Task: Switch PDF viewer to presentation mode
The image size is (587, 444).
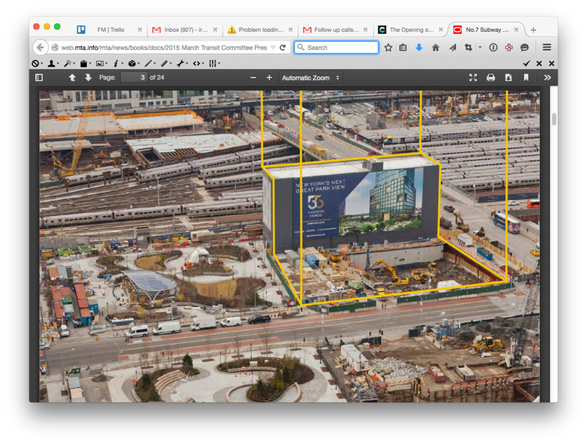Action: pos(473,77)
